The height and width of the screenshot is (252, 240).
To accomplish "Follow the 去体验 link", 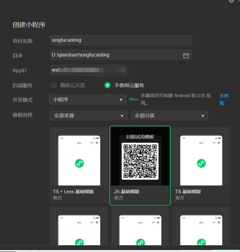I will [x=224, y=99].
